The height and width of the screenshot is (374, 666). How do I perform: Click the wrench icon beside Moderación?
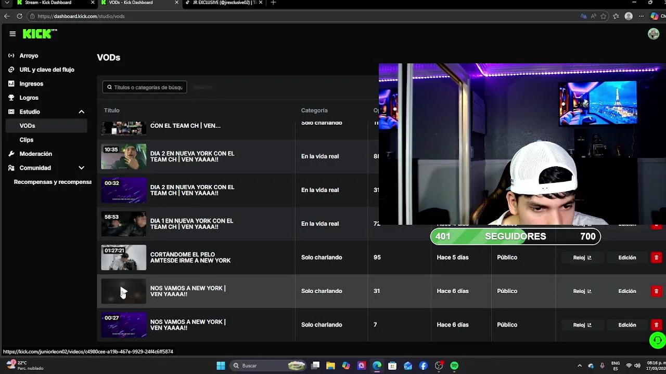click(11, 154)
